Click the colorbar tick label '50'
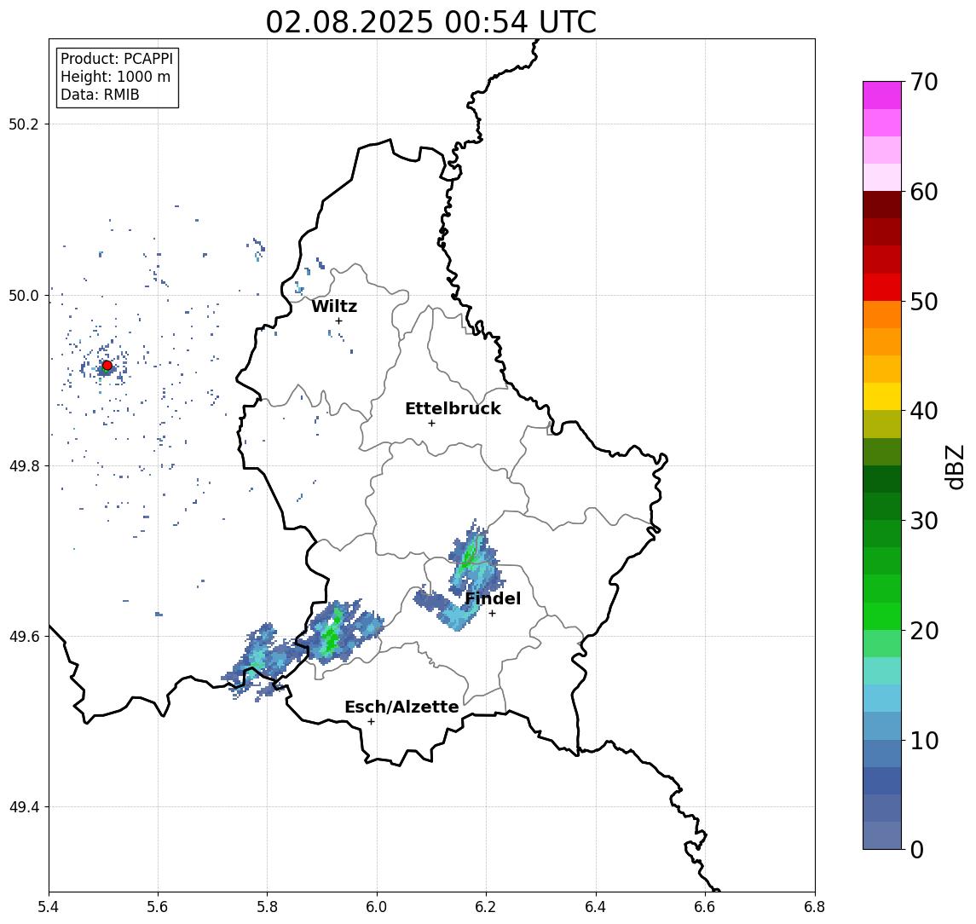976x924 pixels. pos(924,302)
